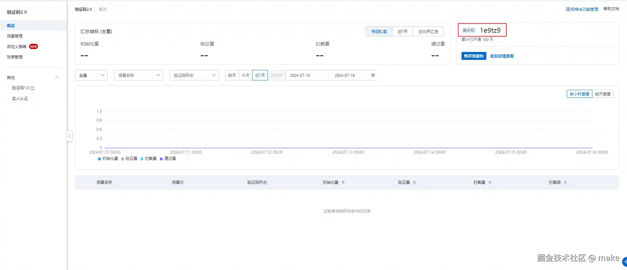Open 抵扣详情查看 link
This screenshot has width=627, height=270.
click(502, 56)
